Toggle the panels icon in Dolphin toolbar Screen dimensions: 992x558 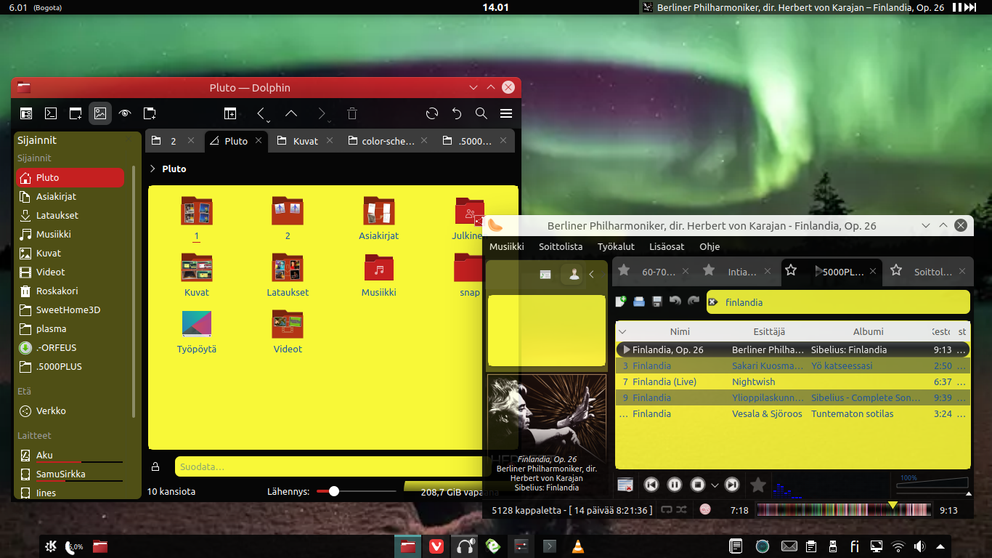[26, 113]
